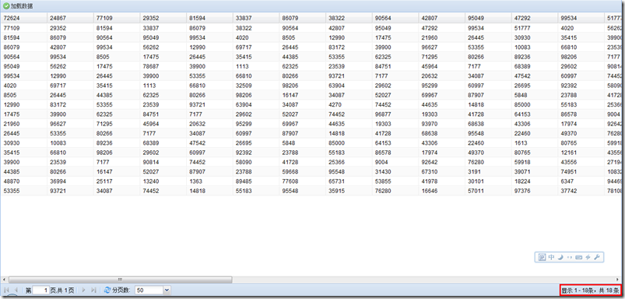625x299 pixels.
Task: Select the cell containing 48870
Action: pos(23,181)
